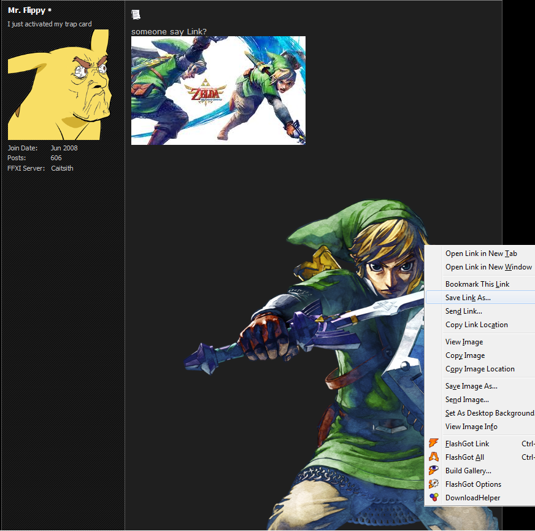The height and width of the screenshot is (531, 535).
Task: Choose Send Image...
Action: pos(480,400)
